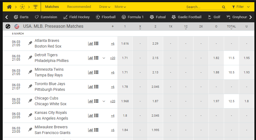The width and height of the screenshot is (256, 140).
Task: Pin the Milwaukee Brewers match
Action: point(30,130)
